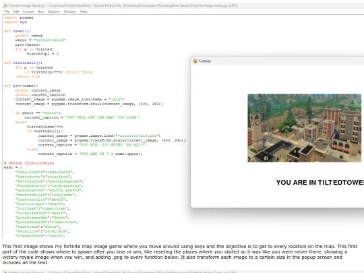364x273 pixels.
Task: Click the def prov(name) line
Action: [21, 86]
